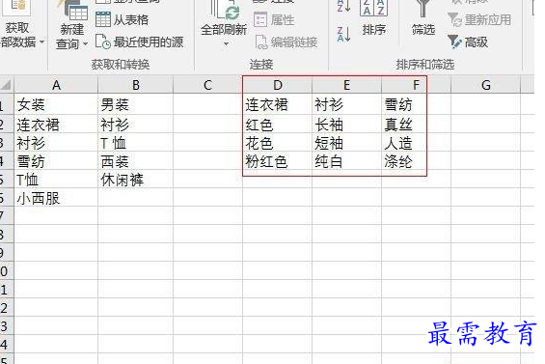Click cell A5 with T恤
545x364 pixels.
(56, 180)
